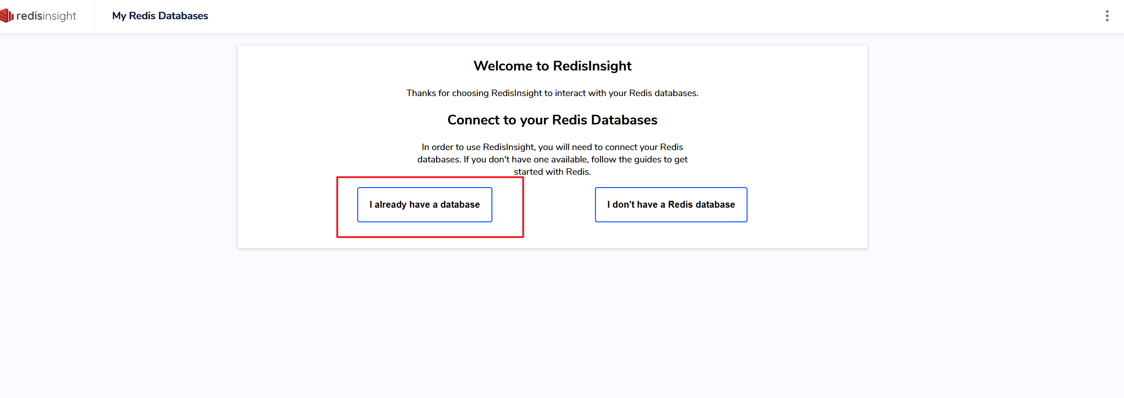Select Thanks for choosing RedisInsight text
The width and height of the screenshot is (1124, 398).
tap(552, 93)
